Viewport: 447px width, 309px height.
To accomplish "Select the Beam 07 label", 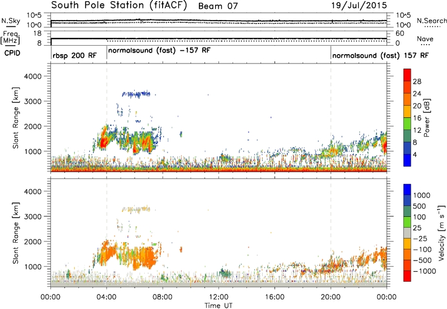I will [x=218, y=6].
